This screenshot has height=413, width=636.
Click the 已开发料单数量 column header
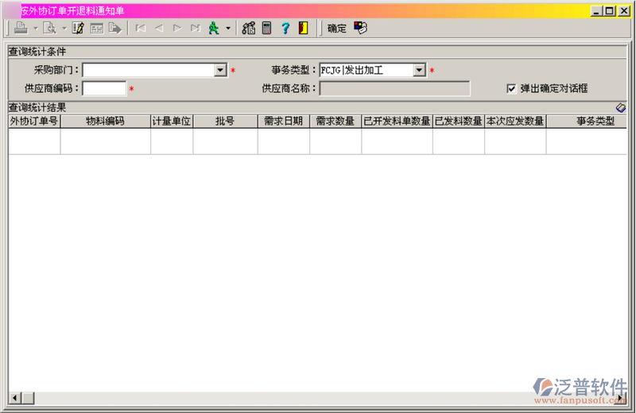coord(397,122)
